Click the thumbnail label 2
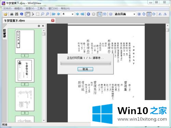The height and width of the screenshot is (128, 171). [x=25, y=84]
